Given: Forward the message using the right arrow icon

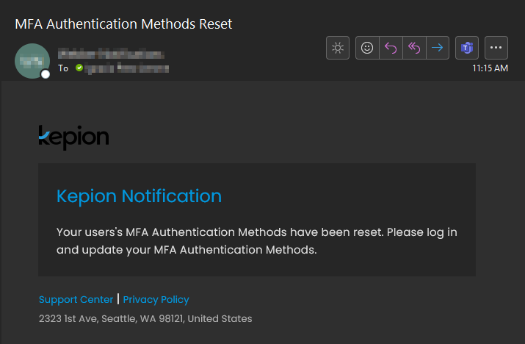Looking at the screenshot, I should click(438, 48).
